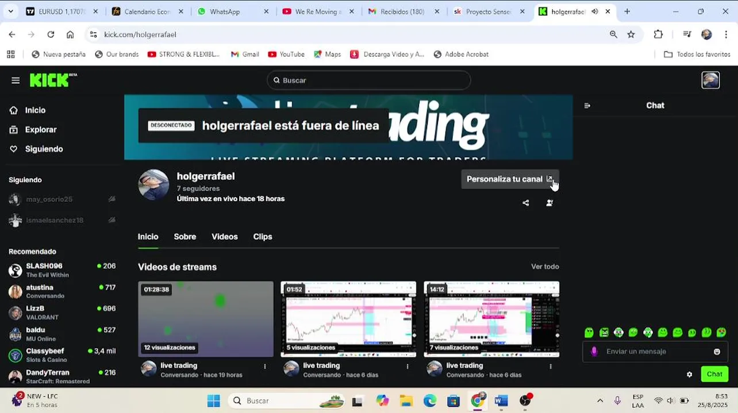
Task: Switch to the Clips tab
Action: (x=263, y=236)
